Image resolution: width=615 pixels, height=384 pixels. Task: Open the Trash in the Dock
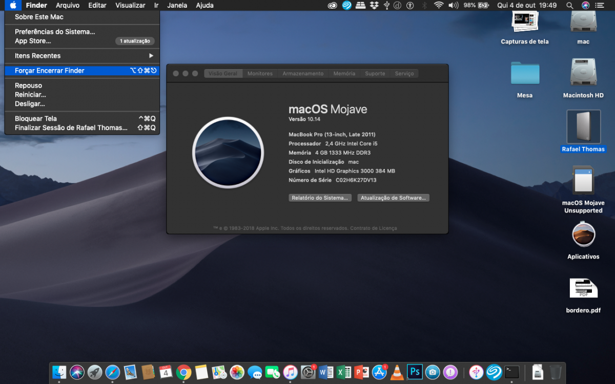(x=555, y=372)
